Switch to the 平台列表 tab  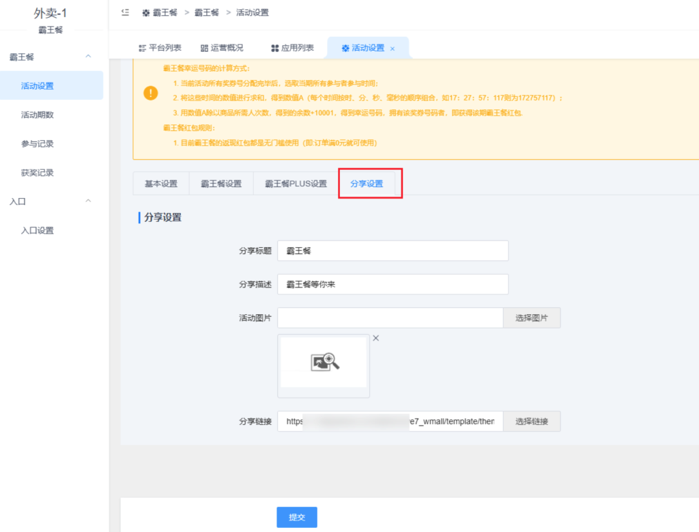[x=160, y=48]
